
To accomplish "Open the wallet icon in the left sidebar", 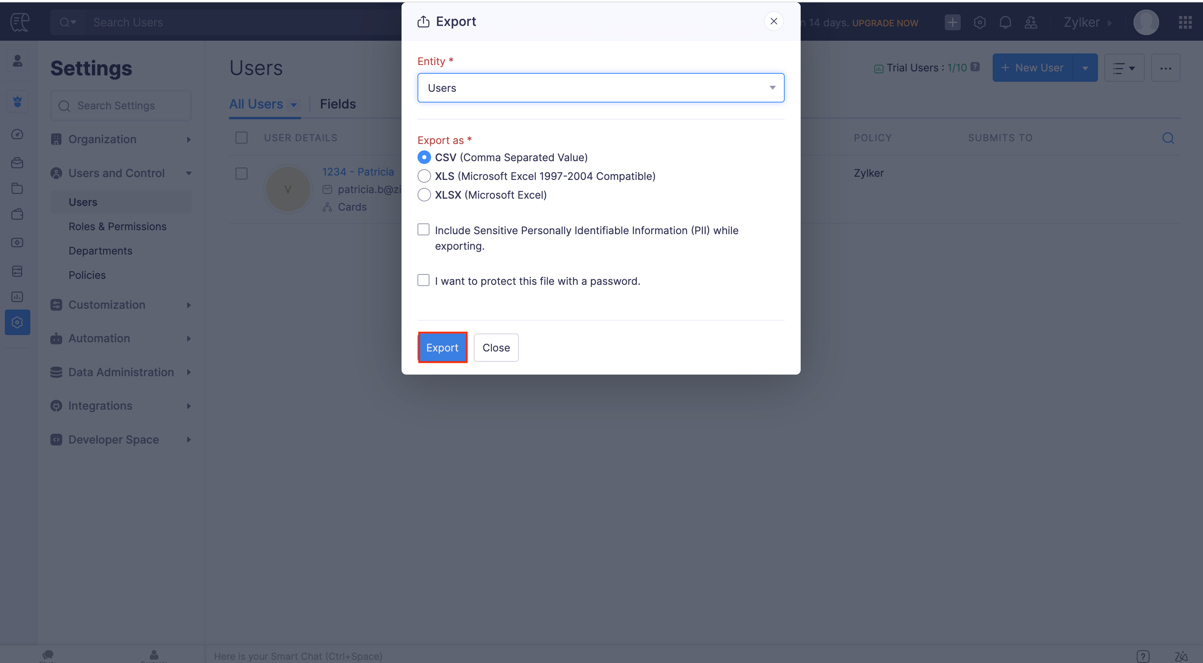I will tap(17, 214).
